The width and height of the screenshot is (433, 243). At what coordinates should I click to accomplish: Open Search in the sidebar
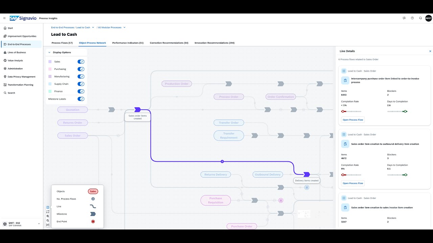pyautogui.click(x=21, y=93)
